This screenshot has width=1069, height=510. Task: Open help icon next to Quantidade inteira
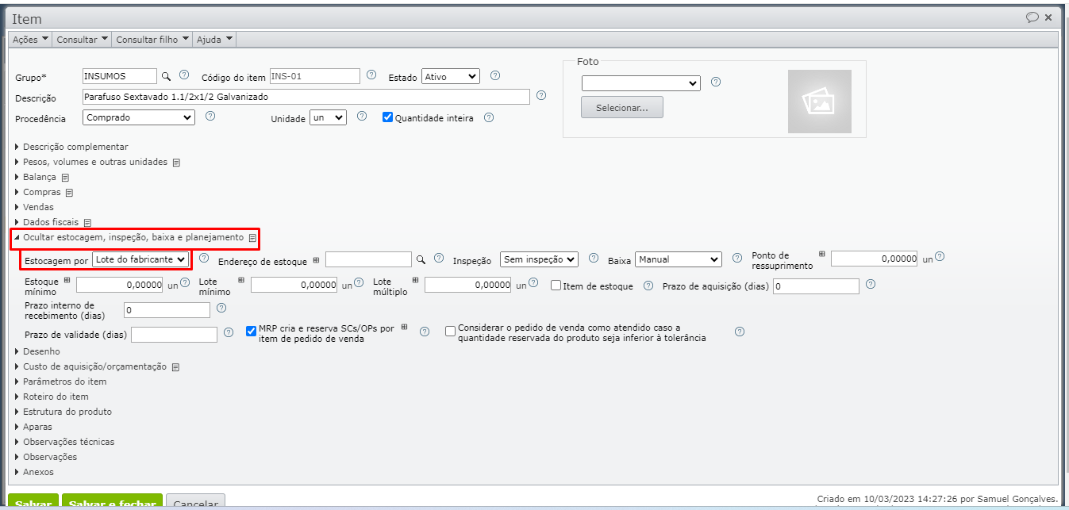(x=489, y=117)
